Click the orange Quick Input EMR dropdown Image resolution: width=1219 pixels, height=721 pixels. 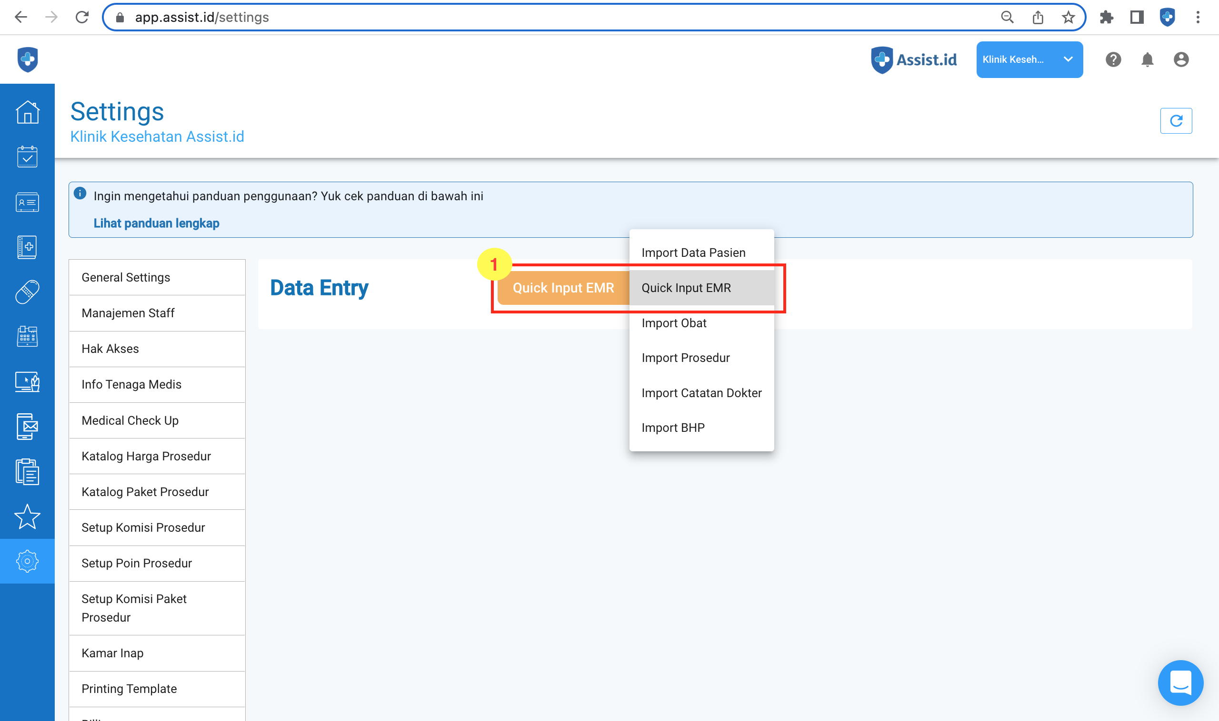tap(563, 288)
